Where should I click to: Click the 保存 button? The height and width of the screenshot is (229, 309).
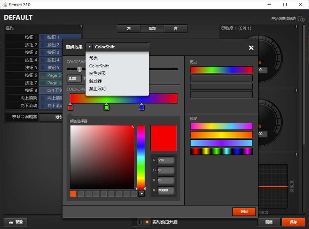click(293, 222)
